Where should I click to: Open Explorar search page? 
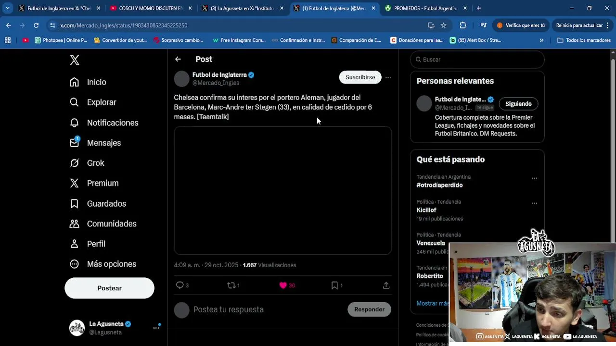tap(92, 102)
